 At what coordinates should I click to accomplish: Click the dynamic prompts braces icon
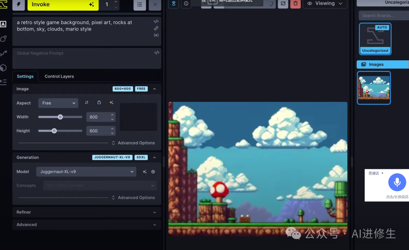coord(156,35)
